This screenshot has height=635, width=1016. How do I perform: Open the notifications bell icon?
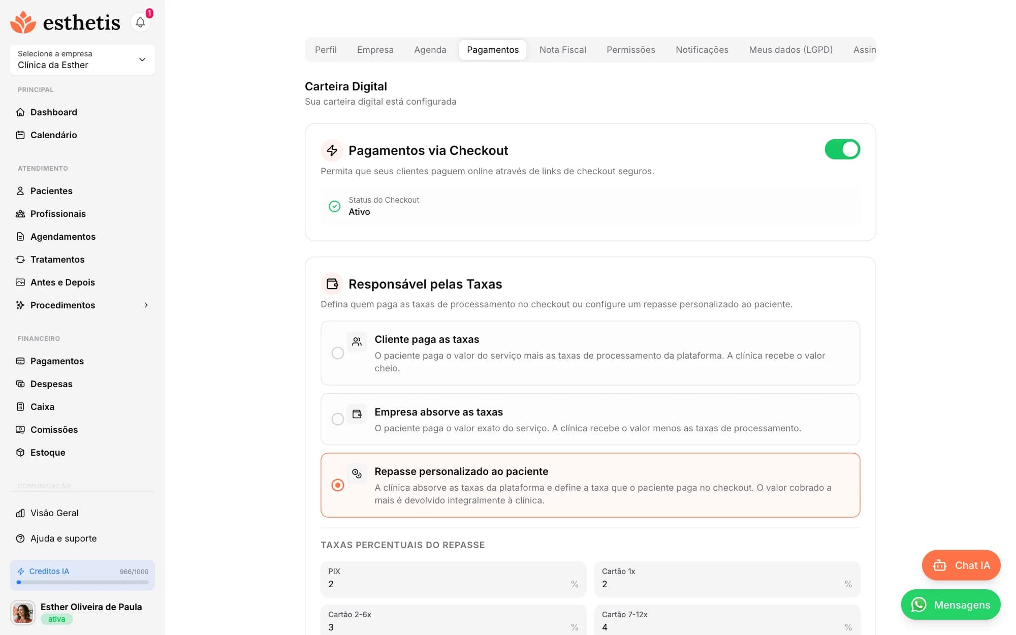click(140, 22)
